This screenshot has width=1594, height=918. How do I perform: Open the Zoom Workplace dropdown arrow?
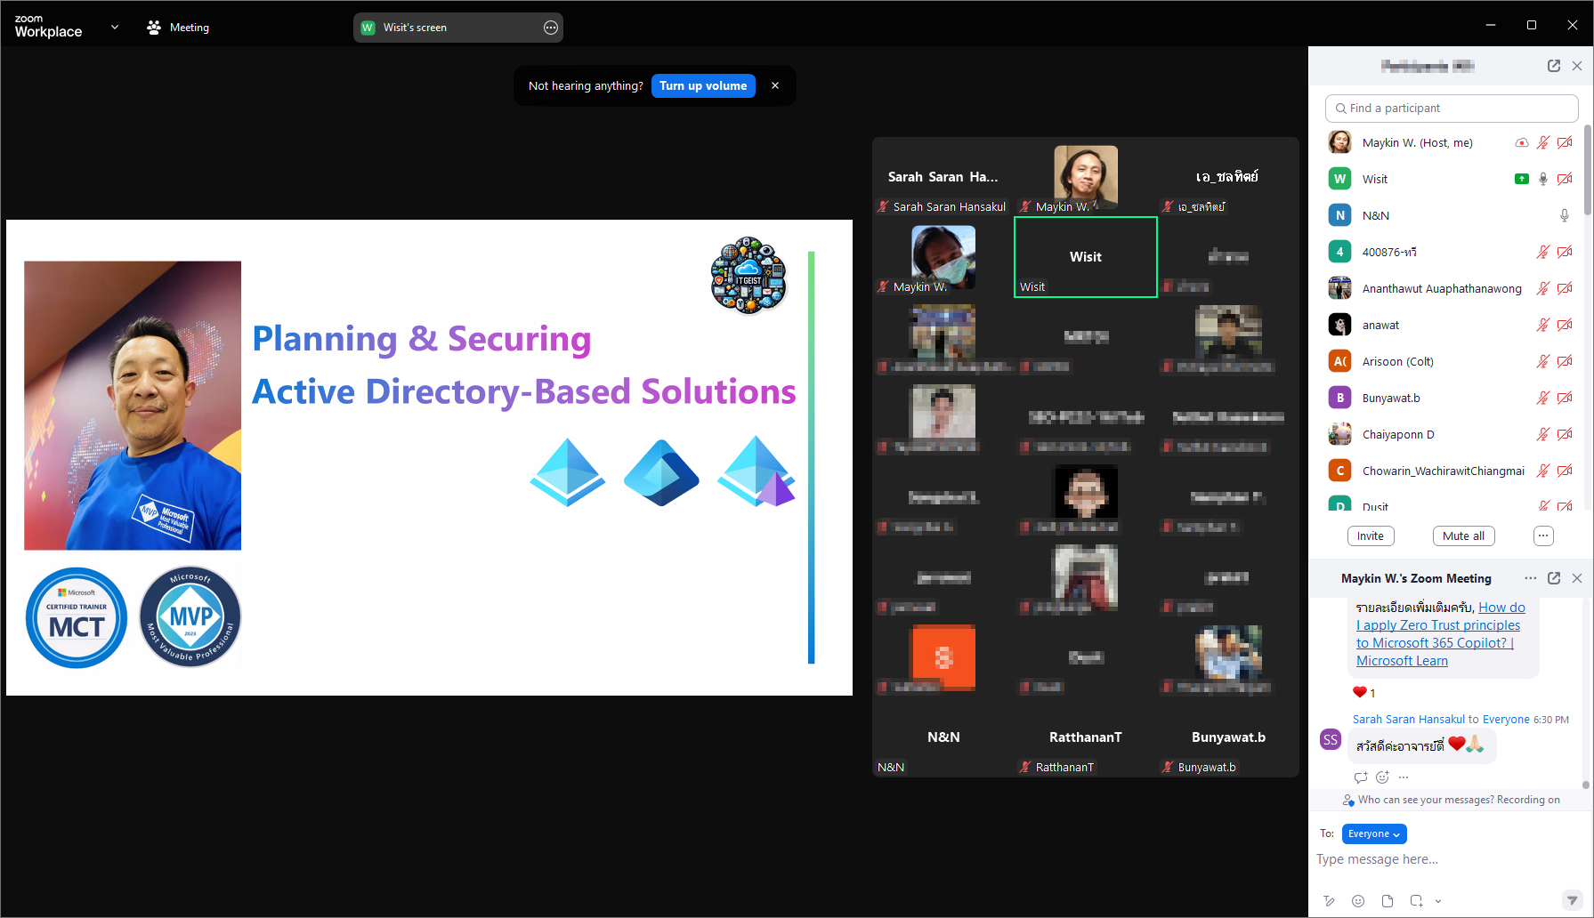(x=114, y=28)
